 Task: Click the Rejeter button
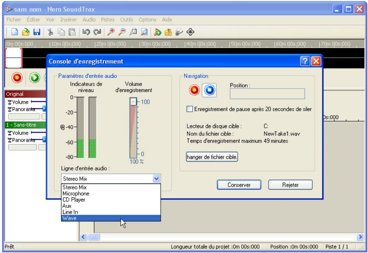point(290,185)
